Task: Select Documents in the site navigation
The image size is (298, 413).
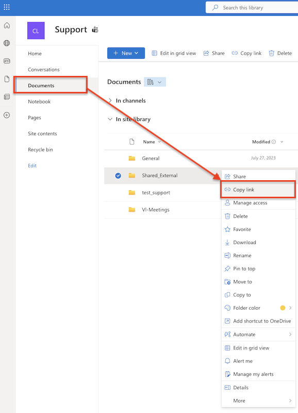Action: click(x=41, y=86)
